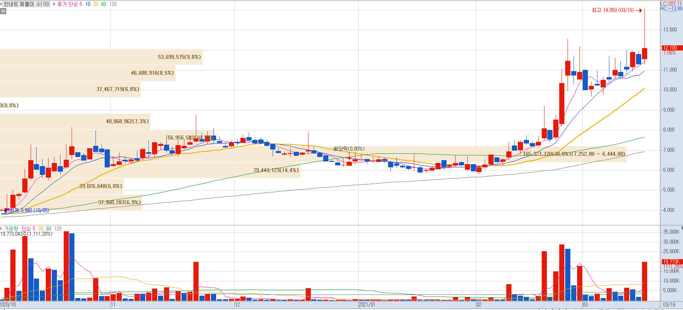Viewport: 683px width, 310px height.
Task: Click the pink 5-period price MA value
Action: point(81,4)
